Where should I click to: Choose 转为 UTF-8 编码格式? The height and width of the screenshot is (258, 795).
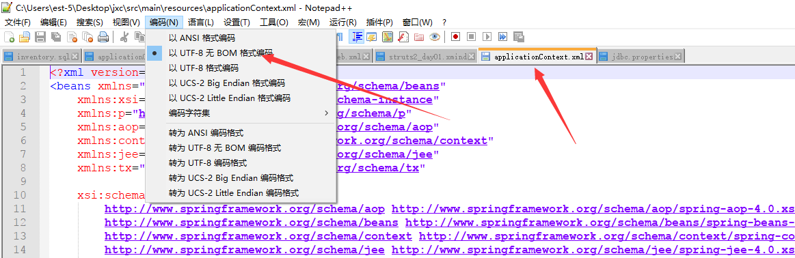[x=241, y=163]
